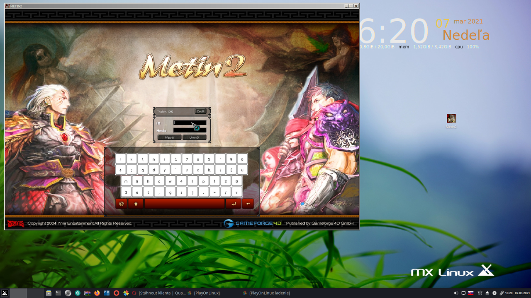Open the power manager tray icon

[494, 293]
